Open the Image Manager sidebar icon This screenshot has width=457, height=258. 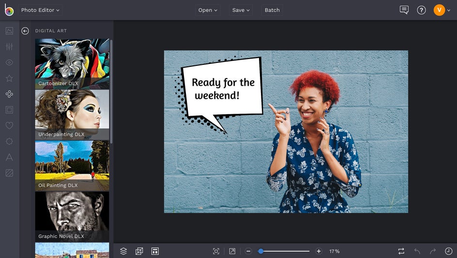(9, 31)
